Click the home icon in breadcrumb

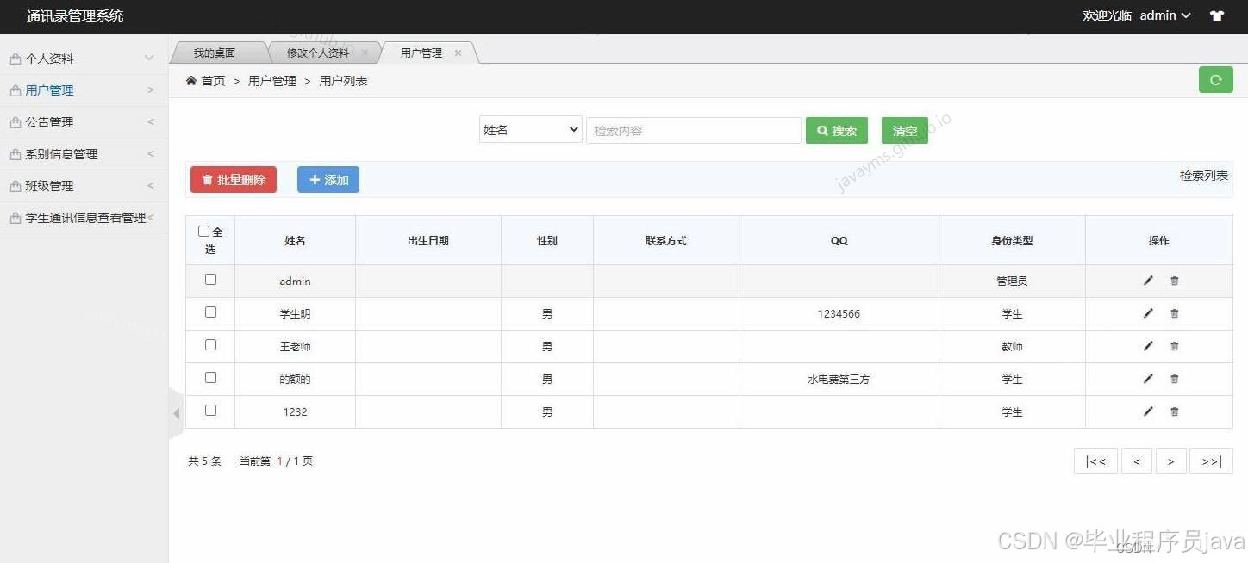click(191, 80)
